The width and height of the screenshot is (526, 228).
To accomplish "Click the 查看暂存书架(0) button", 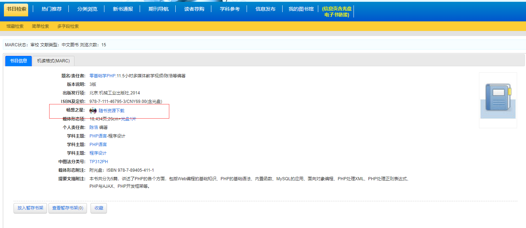I will (68, 208).
